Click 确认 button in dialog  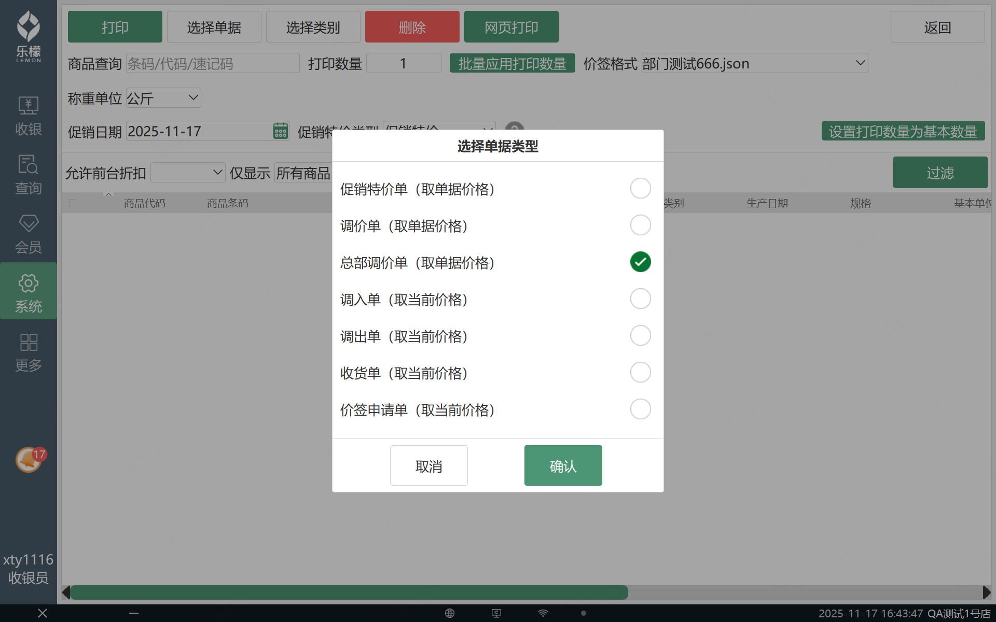coord(563,465)
